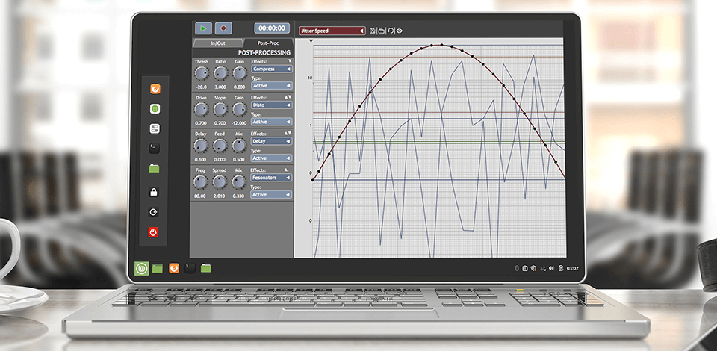Click the Mix knob in the Delay row
Image resolution: width=717 pixels, height=351 pixels.
click(239, 146)
